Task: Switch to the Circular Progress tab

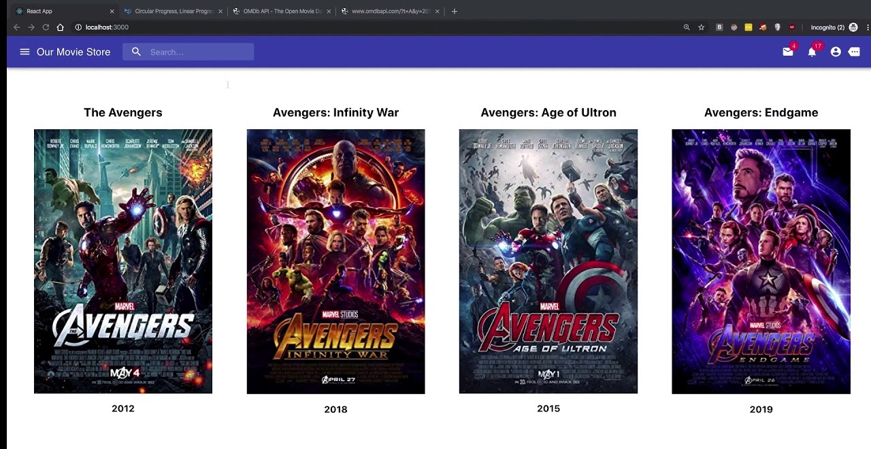Action: (174, 11)
